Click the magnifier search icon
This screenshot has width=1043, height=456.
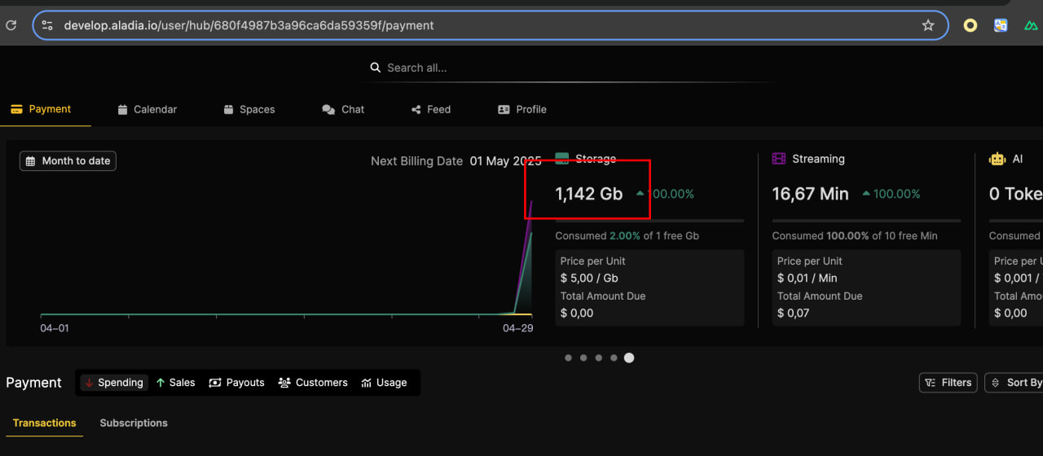click(376, 68)
